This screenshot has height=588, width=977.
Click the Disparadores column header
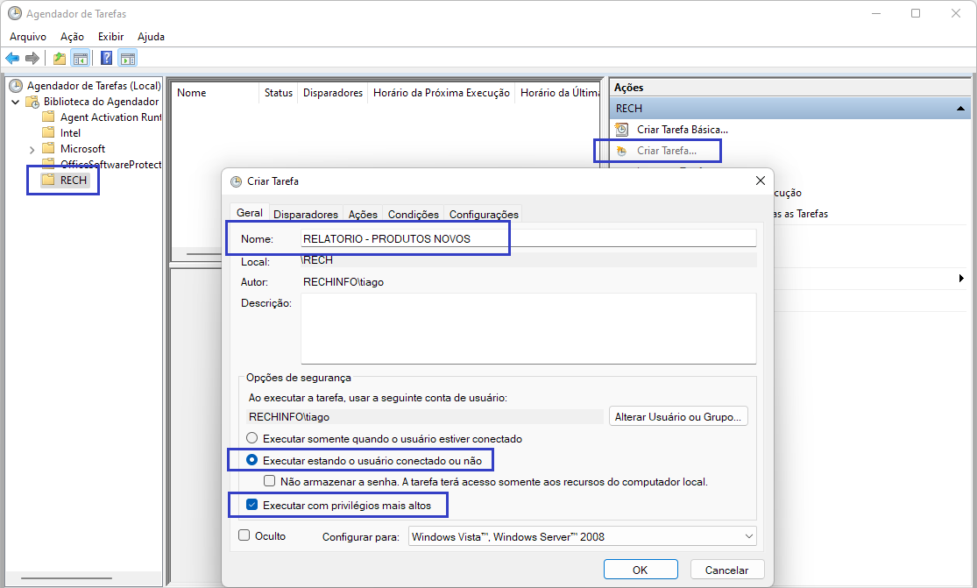click(x=333, y=93)
